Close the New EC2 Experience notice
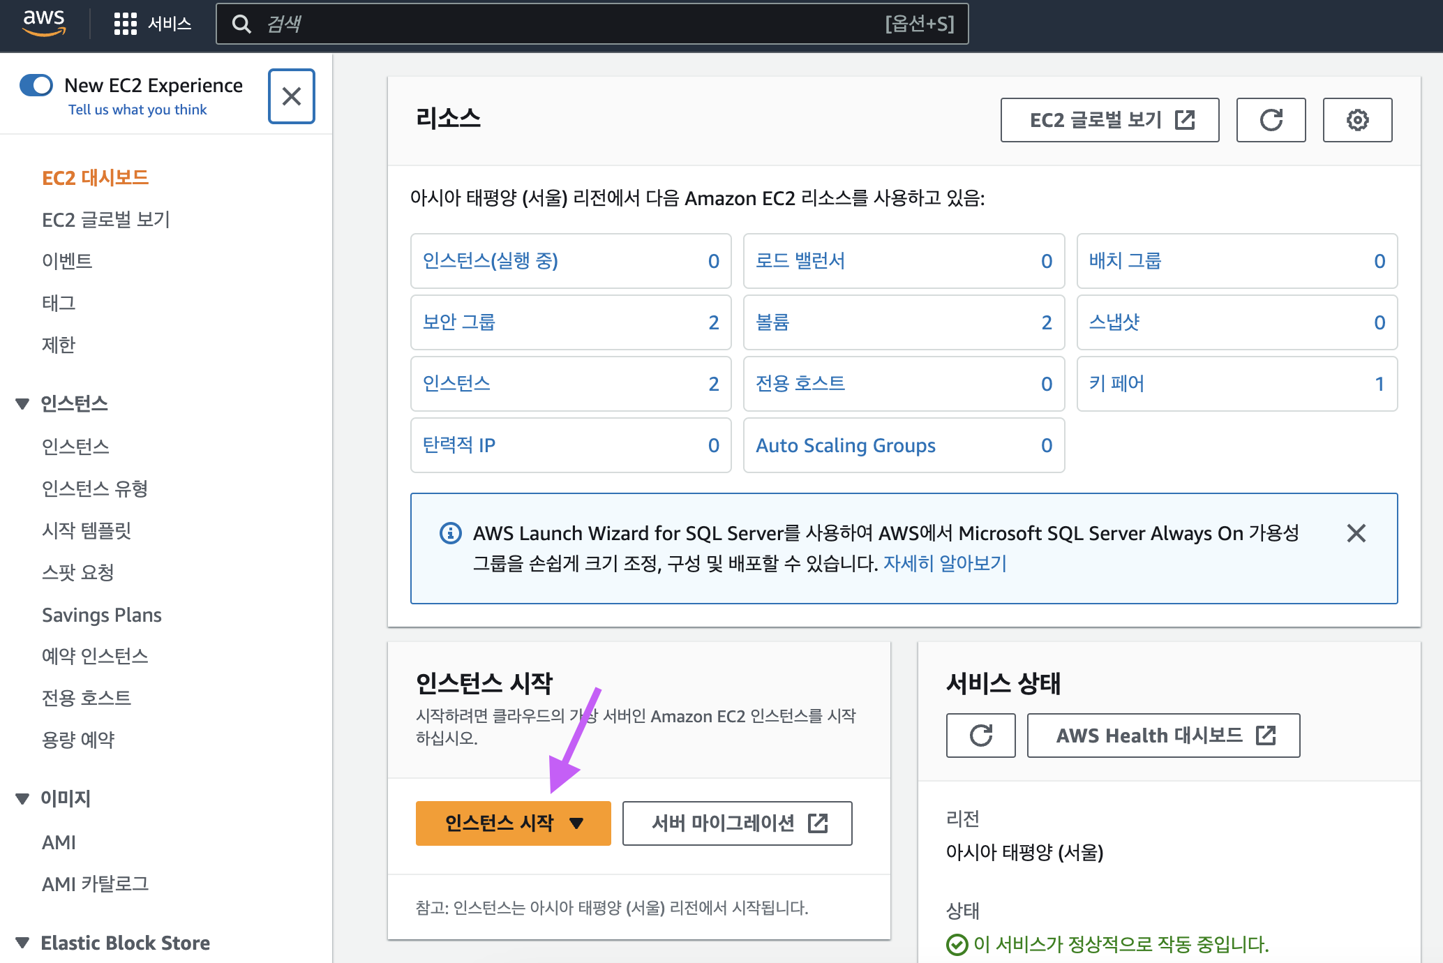 (292, 96)
